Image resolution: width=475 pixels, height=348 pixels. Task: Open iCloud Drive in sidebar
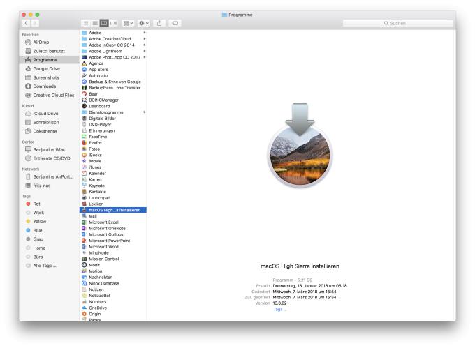(x=49, y=114)
